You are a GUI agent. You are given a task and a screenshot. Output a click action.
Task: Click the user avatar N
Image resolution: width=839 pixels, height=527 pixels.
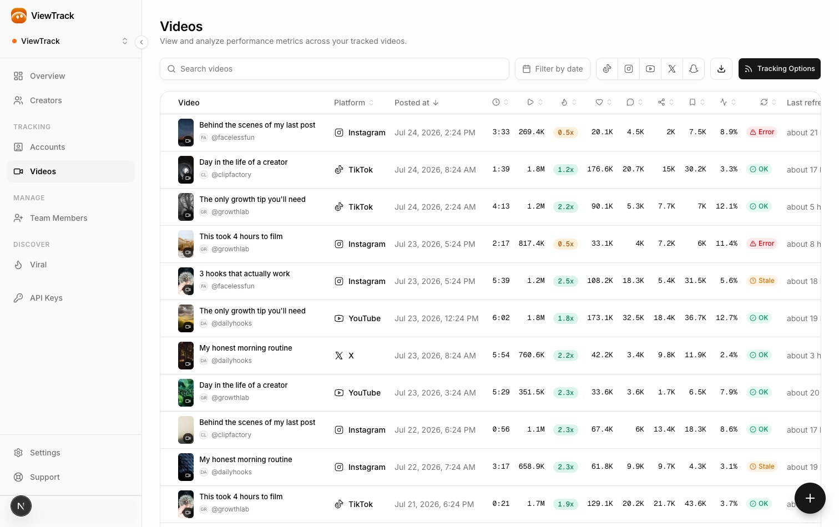(x=21, y=506)
